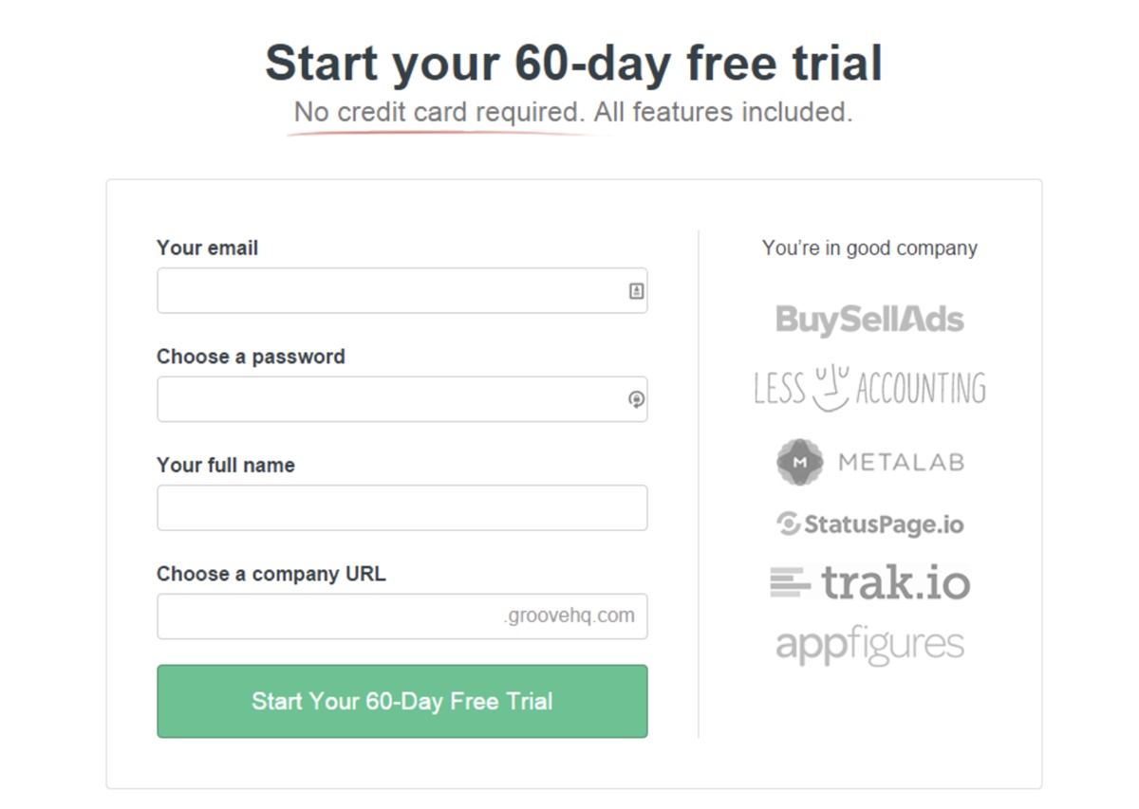Click the 'Start your 60-day free trial' heading
Viewport: 1139px width, 809px height.
tap(573, 64)
